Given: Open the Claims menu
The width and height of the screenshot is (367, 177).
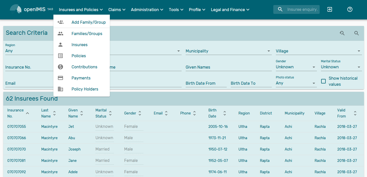Looking at the screenshot, I should point(117,10).
